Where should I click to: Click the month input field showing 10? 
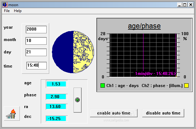click(36, 41)
